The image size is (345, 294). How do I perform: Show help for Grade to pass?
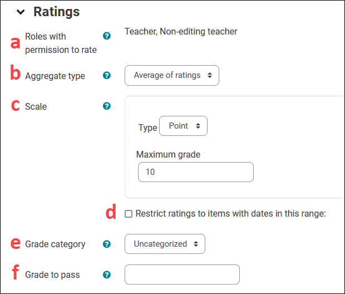click(107, 275)
